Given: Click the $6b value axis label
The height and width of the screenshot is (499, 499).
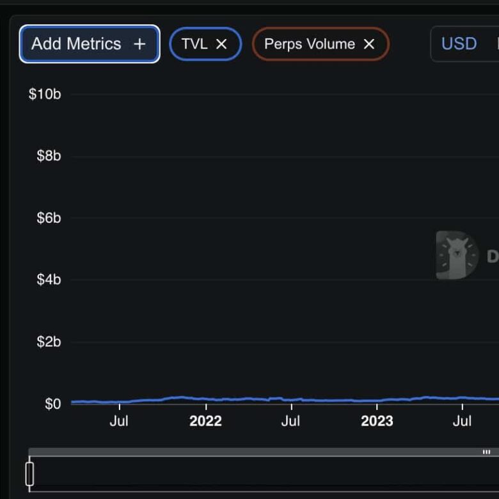Looking at the screenshot, I should pyautogui.click(x=49, y=218).
